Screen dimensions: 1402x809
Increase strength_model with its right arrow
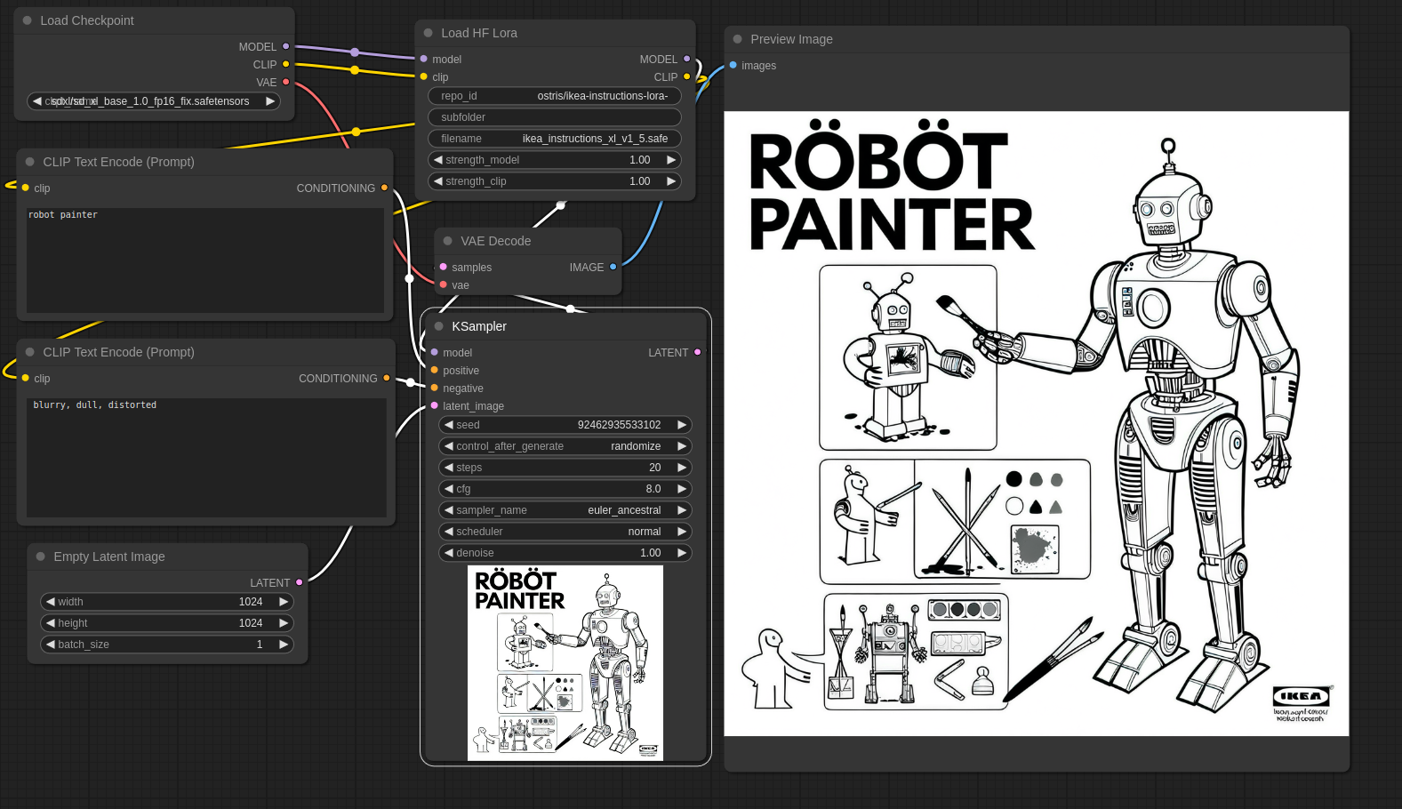pos(671,160)
